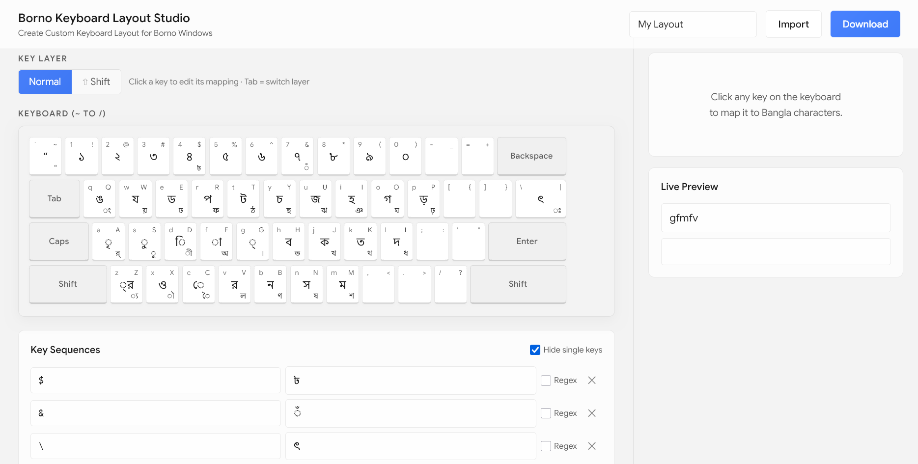
Task: Select the o key mapped to গ
Action: pos(388,199)
